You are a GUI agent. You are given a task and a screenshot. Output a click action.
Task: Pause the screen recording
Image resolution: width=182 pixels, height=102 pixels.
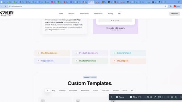(120, 97)
